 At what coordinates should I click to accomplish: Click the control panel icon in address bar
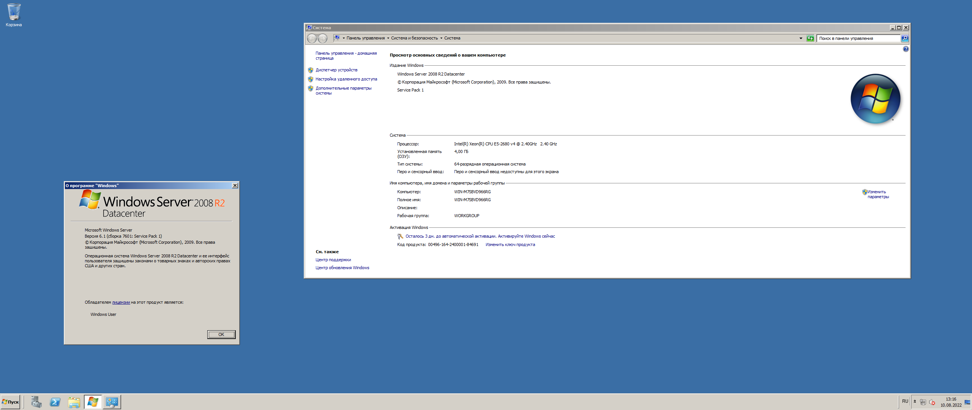point(337,38)
